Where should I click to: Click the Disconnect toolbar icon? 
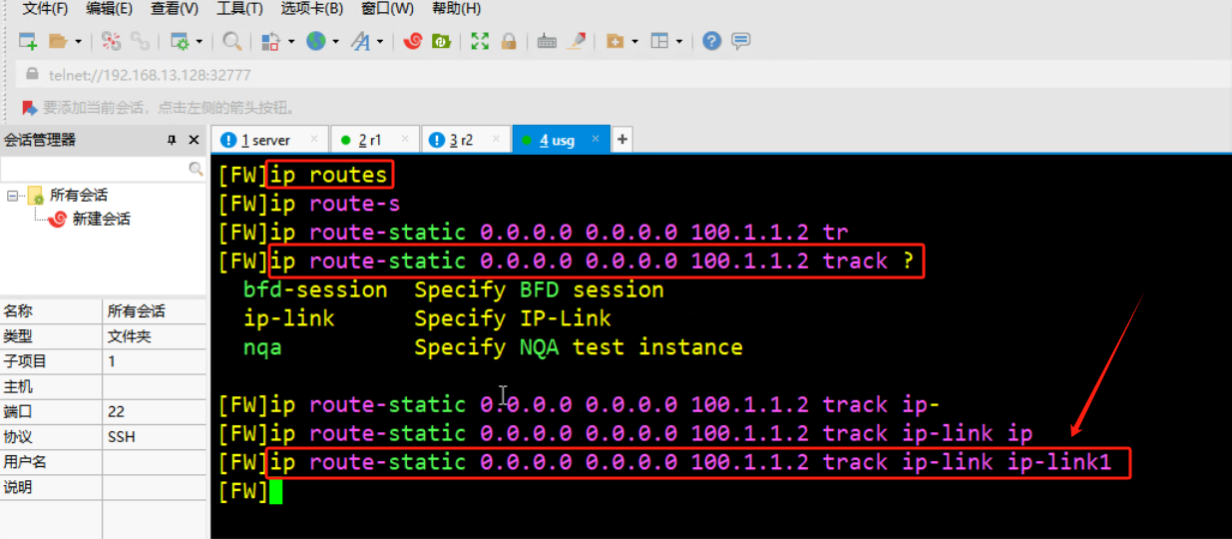112,41
